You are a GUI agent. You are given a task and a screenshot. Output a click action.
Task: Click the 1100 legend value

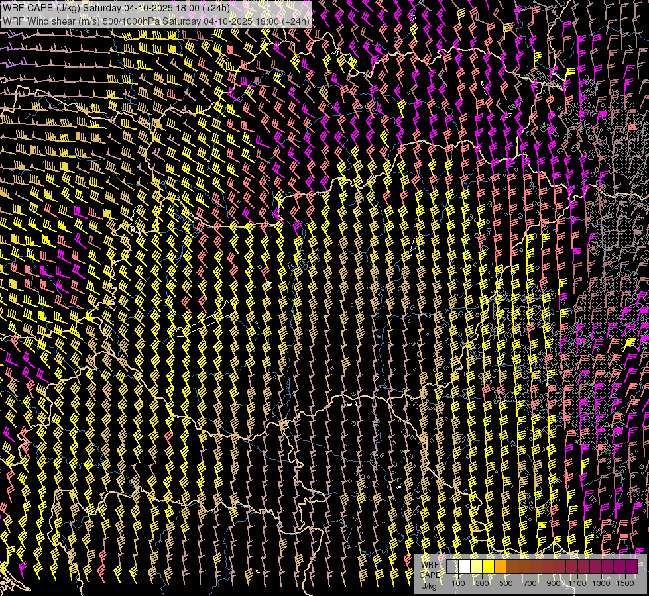(x=577, y=583)
